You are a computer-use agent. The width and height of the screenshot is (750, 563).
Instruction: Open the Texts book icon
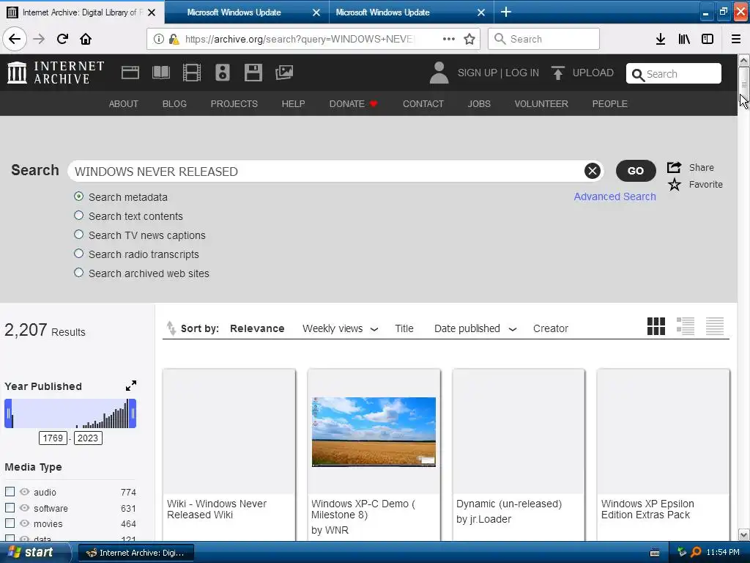(160, 73)
